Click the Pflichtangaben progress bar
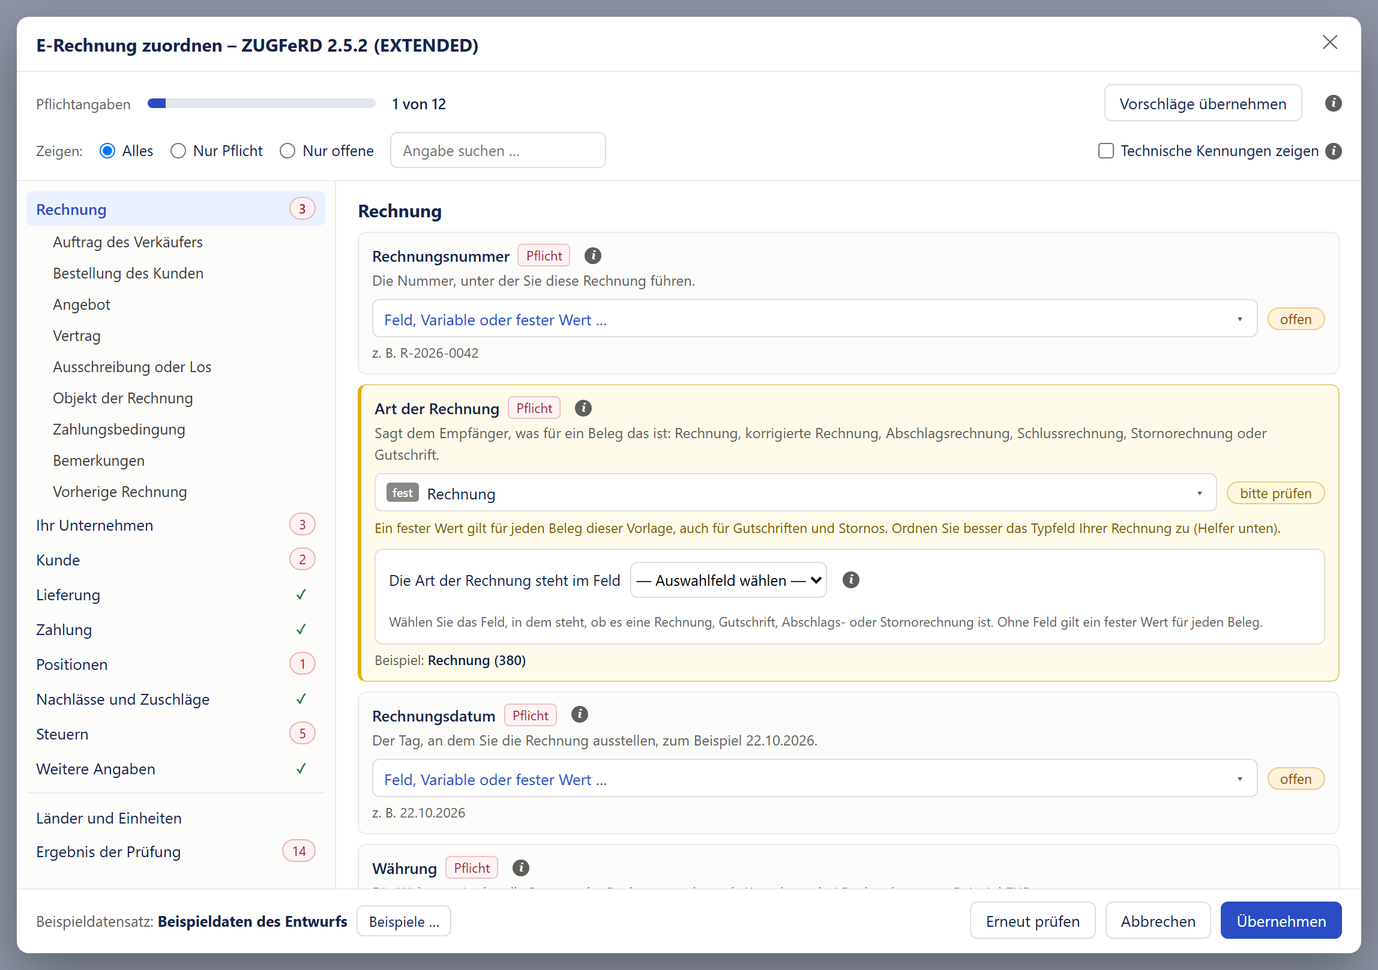This screenshot has height=970, width=1378. (x=262, y=103)
